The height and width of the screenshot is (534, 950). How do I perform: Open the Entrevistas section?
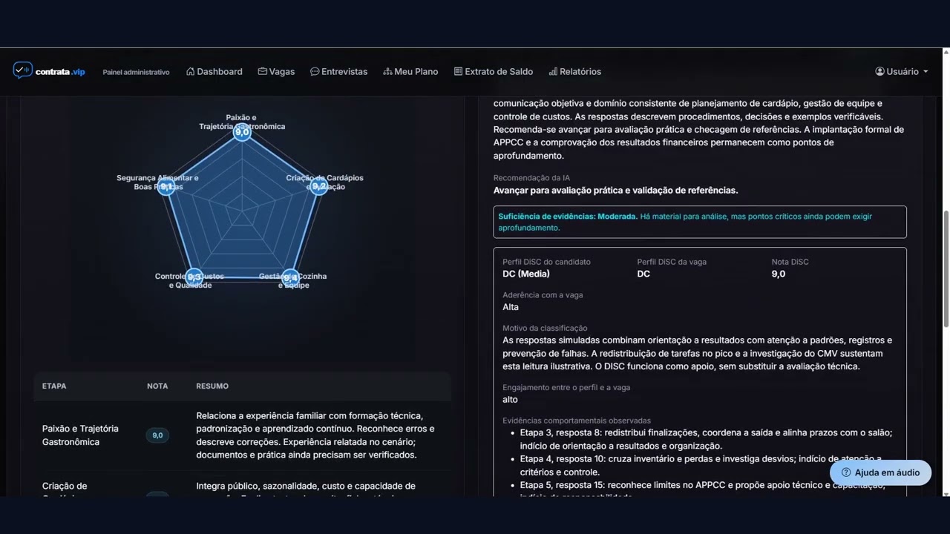(x=338, y=72)
